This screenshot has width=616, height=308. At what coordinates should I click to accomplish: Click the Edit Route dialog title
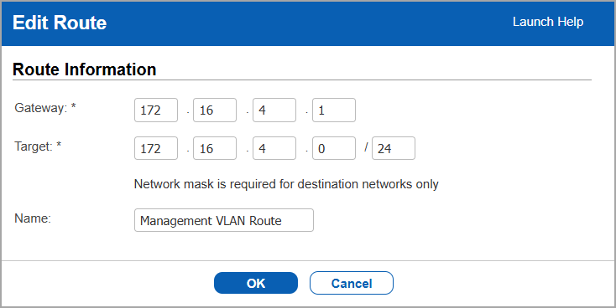(x=60, y=23)
